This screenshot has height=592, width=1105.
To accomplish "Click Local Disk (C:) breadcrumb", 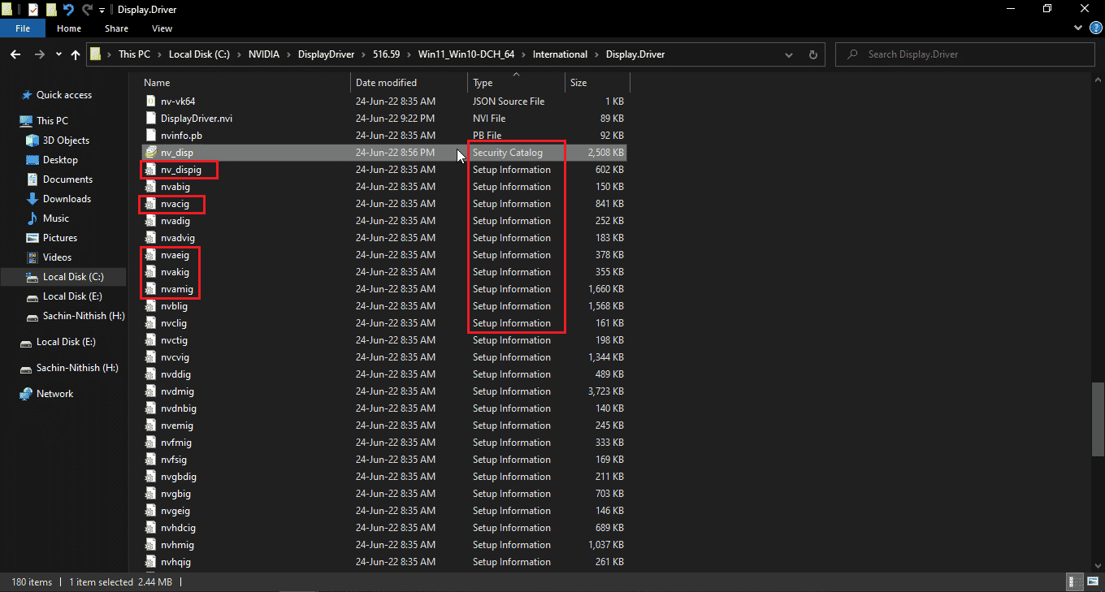I will [x=201, y=54].
